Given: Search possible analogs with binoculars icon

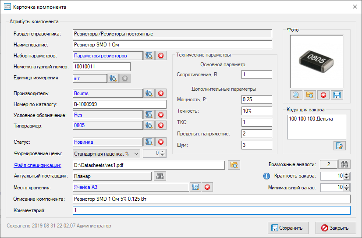Looking at the screenshot, I should click(x=345, y=165).
